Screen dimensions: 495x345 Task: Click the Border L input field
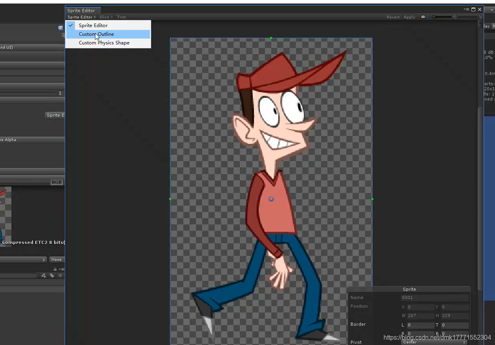coord(420,325)
